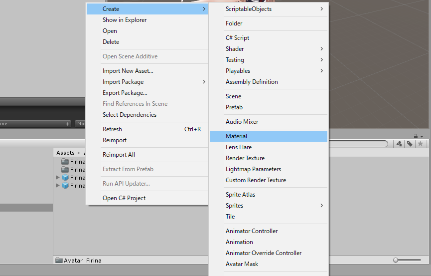Click Assets in the breadcrumb path

coord(65,153)
